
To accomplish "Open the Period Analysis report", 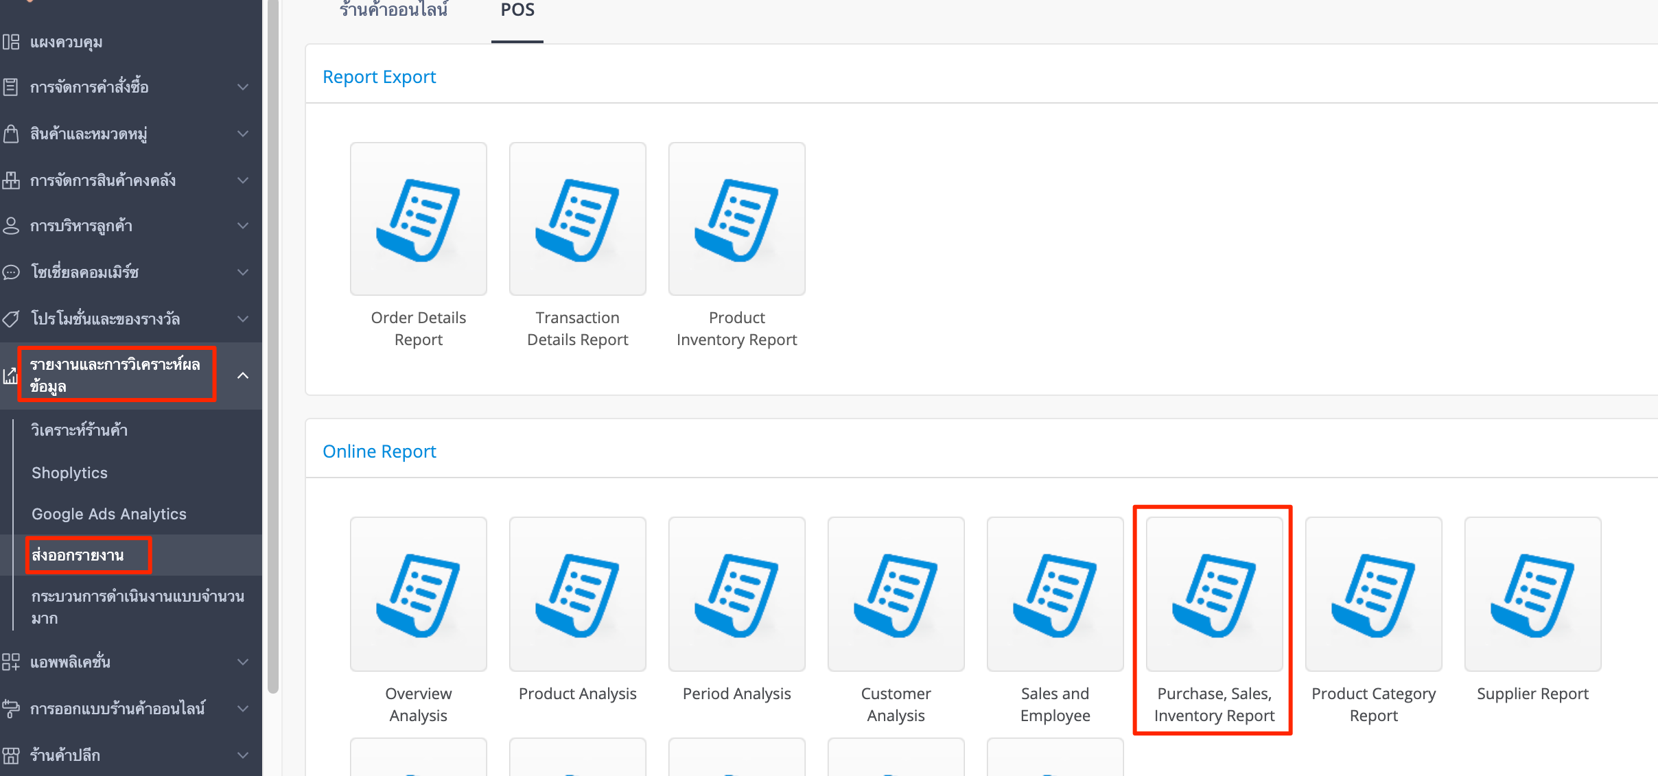I will (x=737, y=594).
